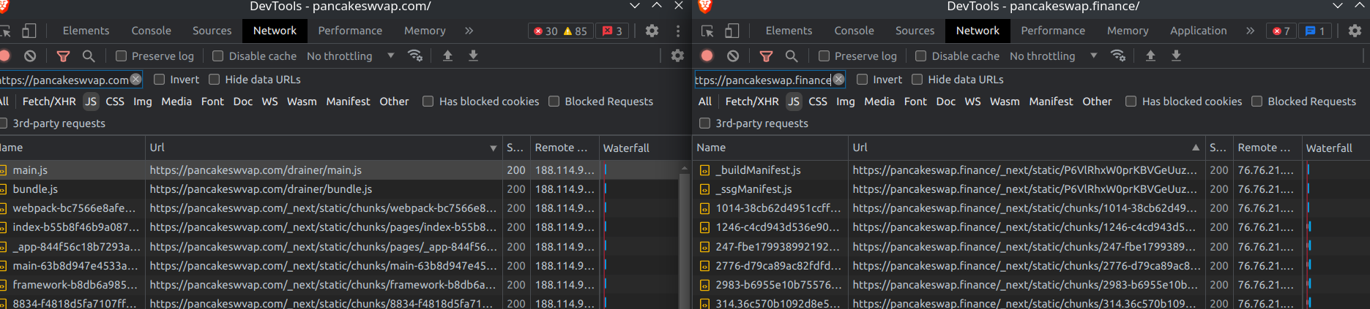Open Performance tab in left DevTools
This screenshot has width=1370, height=309.
click(350, 31)
